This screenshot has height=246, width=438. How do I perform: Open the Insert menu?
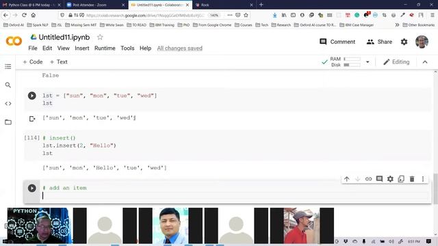(x=82, y=49)
